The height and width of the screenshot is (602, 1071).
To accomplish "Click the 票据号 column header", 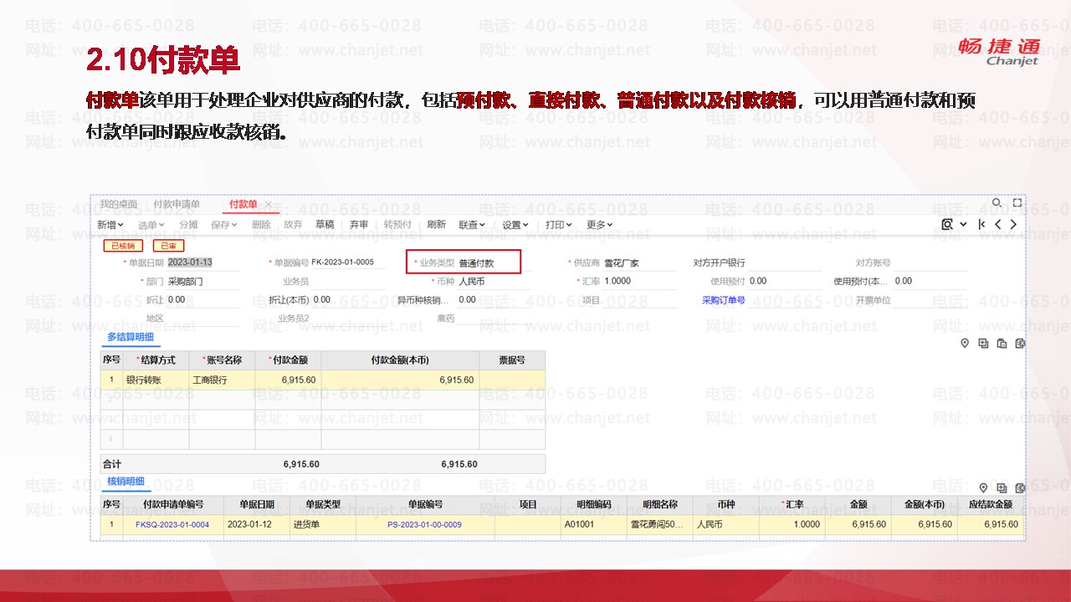I will [512, 360].
